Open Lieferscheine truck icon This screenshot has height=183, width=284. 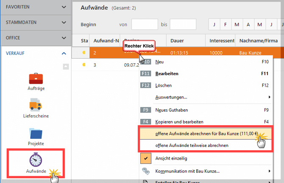(36, 105)
